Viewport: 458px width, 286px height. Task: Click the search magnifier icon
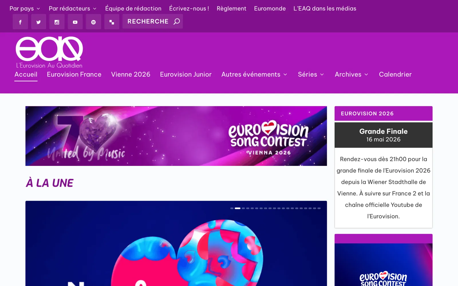click(x=177, y=21)
